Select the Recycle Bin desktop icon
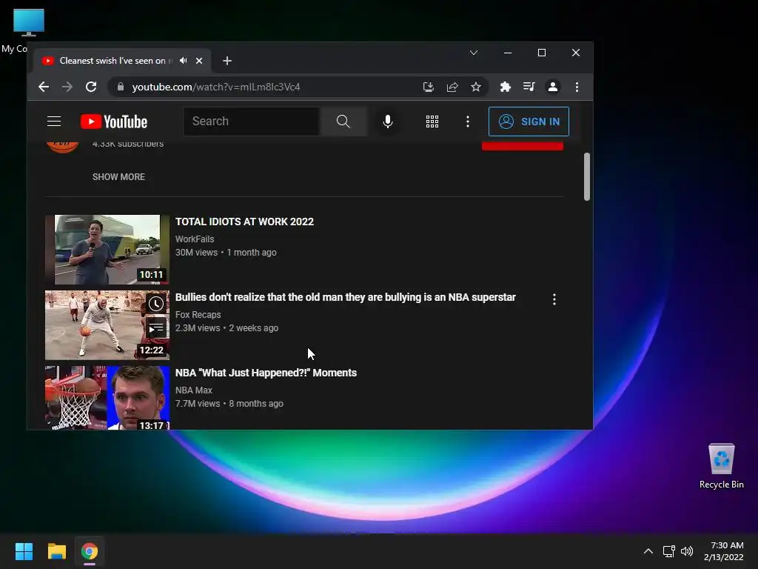The height and width of the screenshot is (569, 758). 721,465
